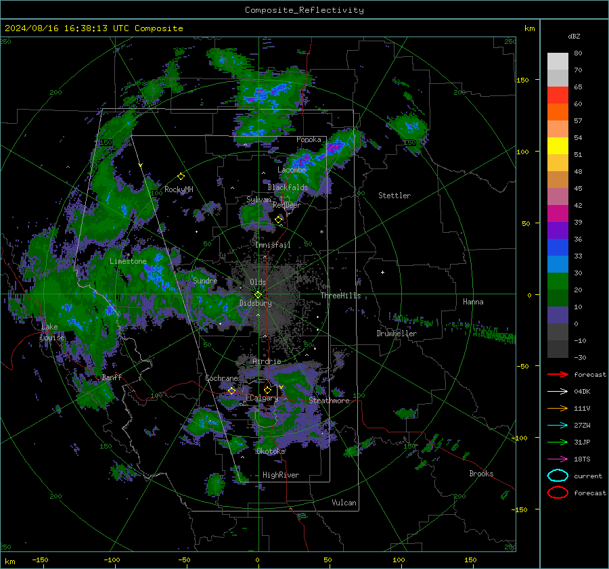This screenshot has width=609, height=569.
Task: Click the yellow diamond marker near Cochrane
Action: point(231,390)
